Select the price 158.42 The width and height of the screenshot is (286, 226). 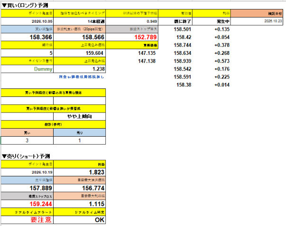pyautogui.click(x=184, y=37)
